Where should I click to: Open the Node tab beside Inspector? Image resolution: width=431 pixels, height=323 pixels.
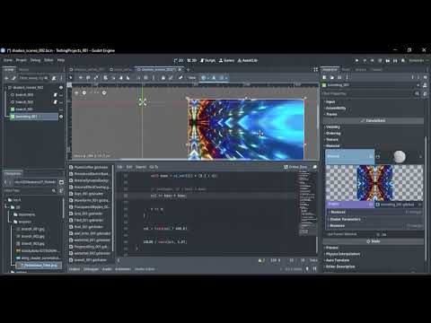click(x=346, y=69)
